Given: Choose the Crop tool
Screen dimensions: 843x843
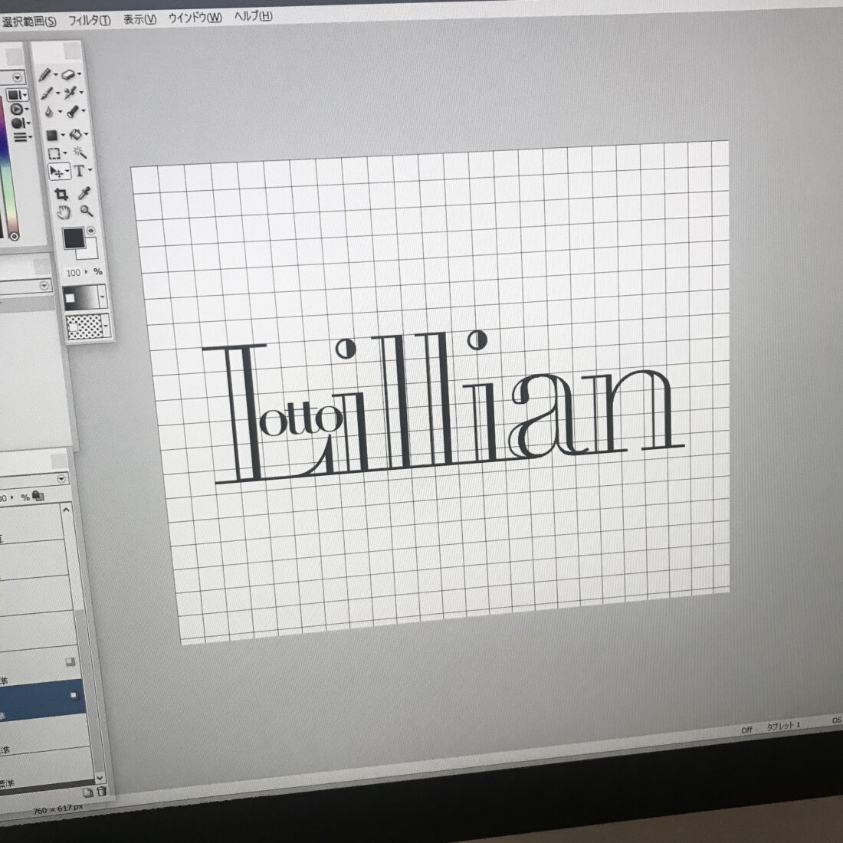Looking at the screenshot, I should 62,194.
